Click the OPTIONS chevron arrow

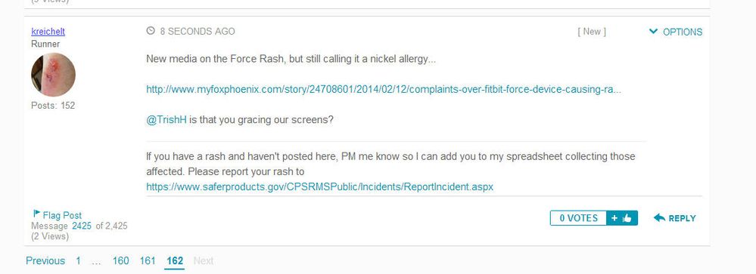[x=653, y=32]
